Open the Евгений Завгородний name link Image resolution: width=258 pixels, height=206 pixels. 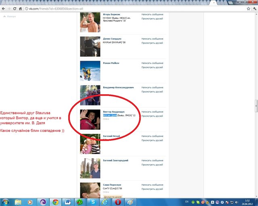click(116, 161)
